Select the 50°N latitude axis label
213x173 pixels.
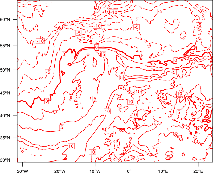pos(5,70)
